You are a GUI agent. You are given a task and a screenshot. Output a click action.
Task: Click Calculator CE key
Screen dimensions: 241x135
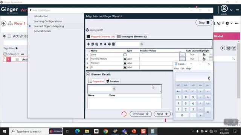(x=186, y=91)
